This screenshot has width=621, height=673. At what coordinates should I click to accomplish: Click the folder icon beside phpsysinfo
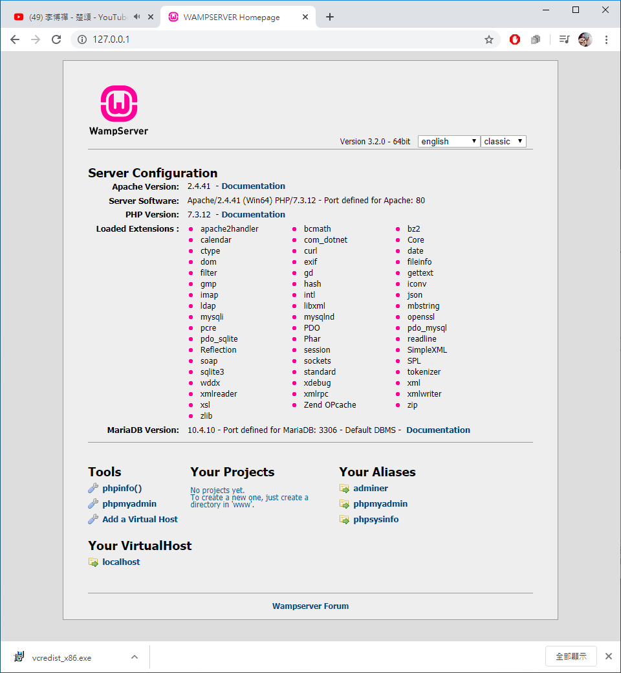click(x=344, y=520)
